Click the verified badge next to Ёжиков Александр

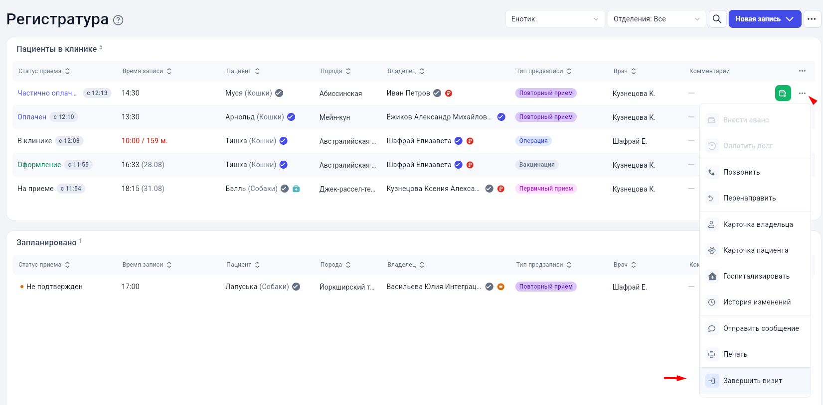tap(501, 117)
